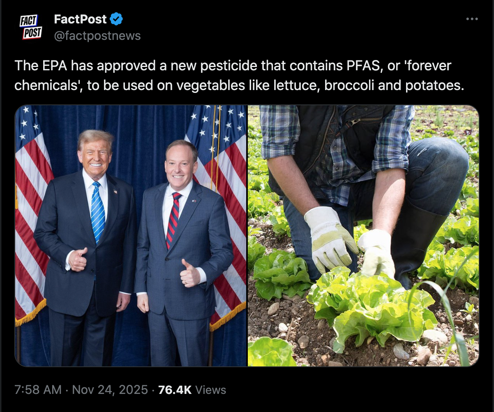Click the FactPost display name

click(81, 19)
